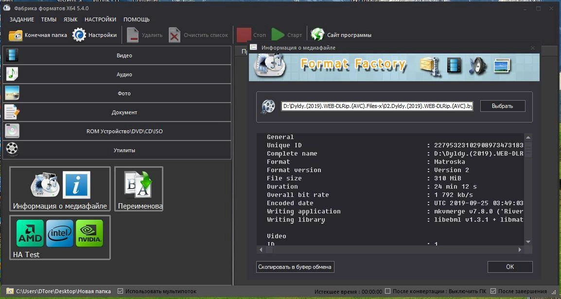
Task: Click vertical scrollbar down arrow in info pane
Action: 528,242
